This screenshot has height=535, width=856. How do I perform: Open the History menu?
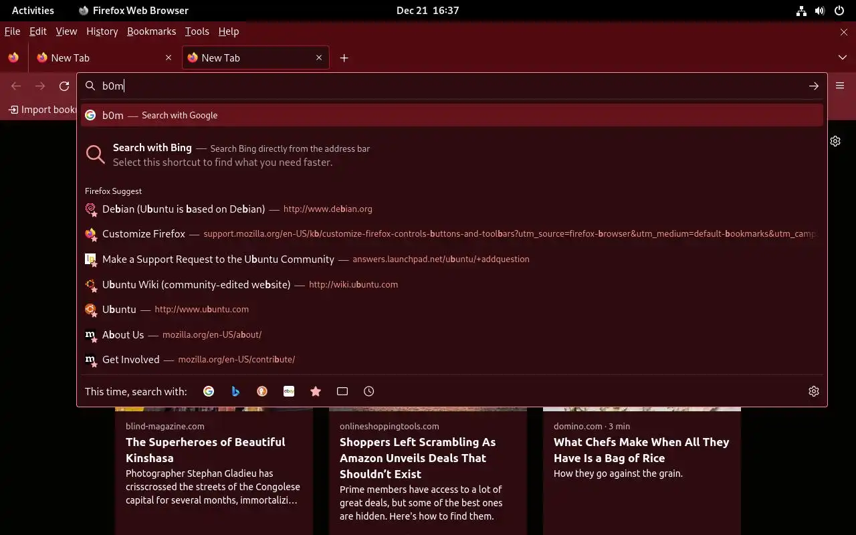coord(102,31)
